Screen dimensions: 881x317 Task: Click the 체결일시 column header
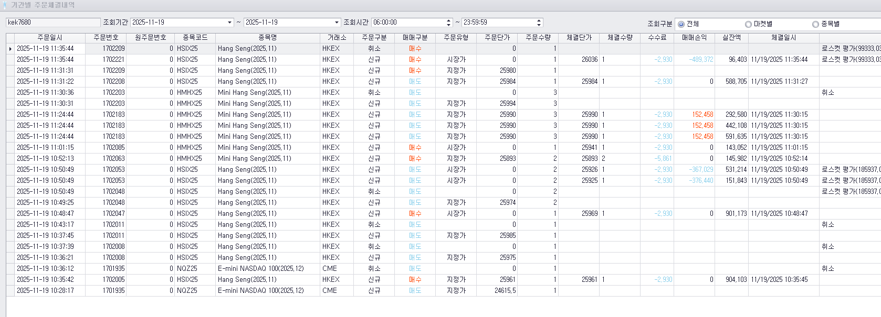(x=784, y=38)
